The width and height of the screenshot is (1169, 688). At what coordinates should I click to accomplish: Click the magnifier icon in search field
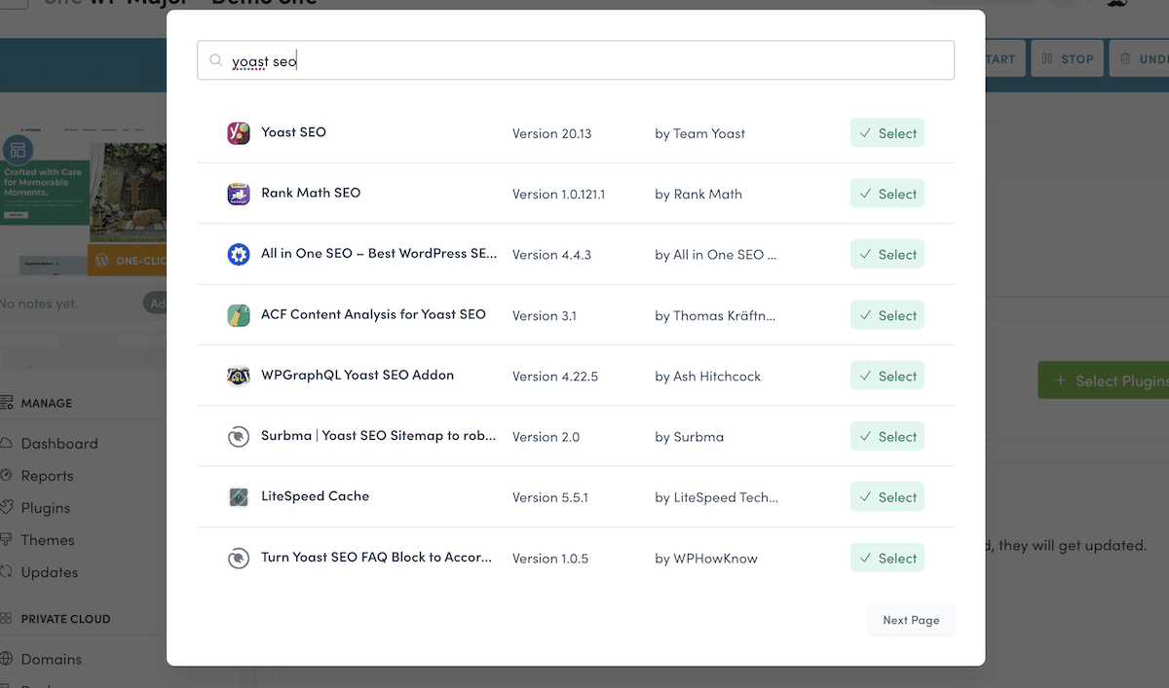(x=216, y=60)
